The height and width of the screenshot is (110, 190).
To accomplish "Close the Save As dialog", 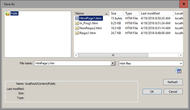I will 184,4.
